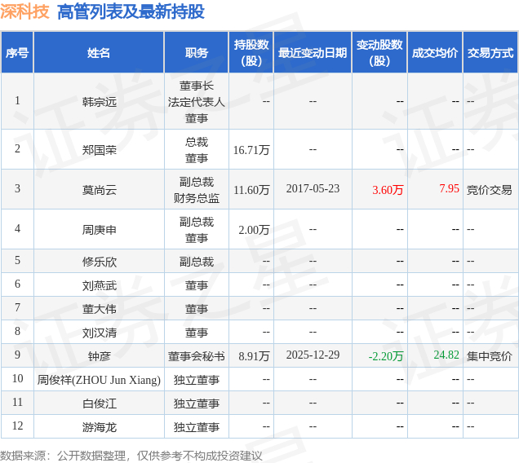Select the name 钟彦
Viewport: 519px width, 463px height.
tap(100, 356)
